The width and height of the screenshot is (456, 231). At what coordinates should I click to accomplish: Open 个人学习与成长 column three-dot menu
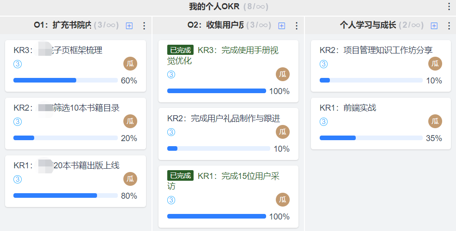click(x=449, y=26)
